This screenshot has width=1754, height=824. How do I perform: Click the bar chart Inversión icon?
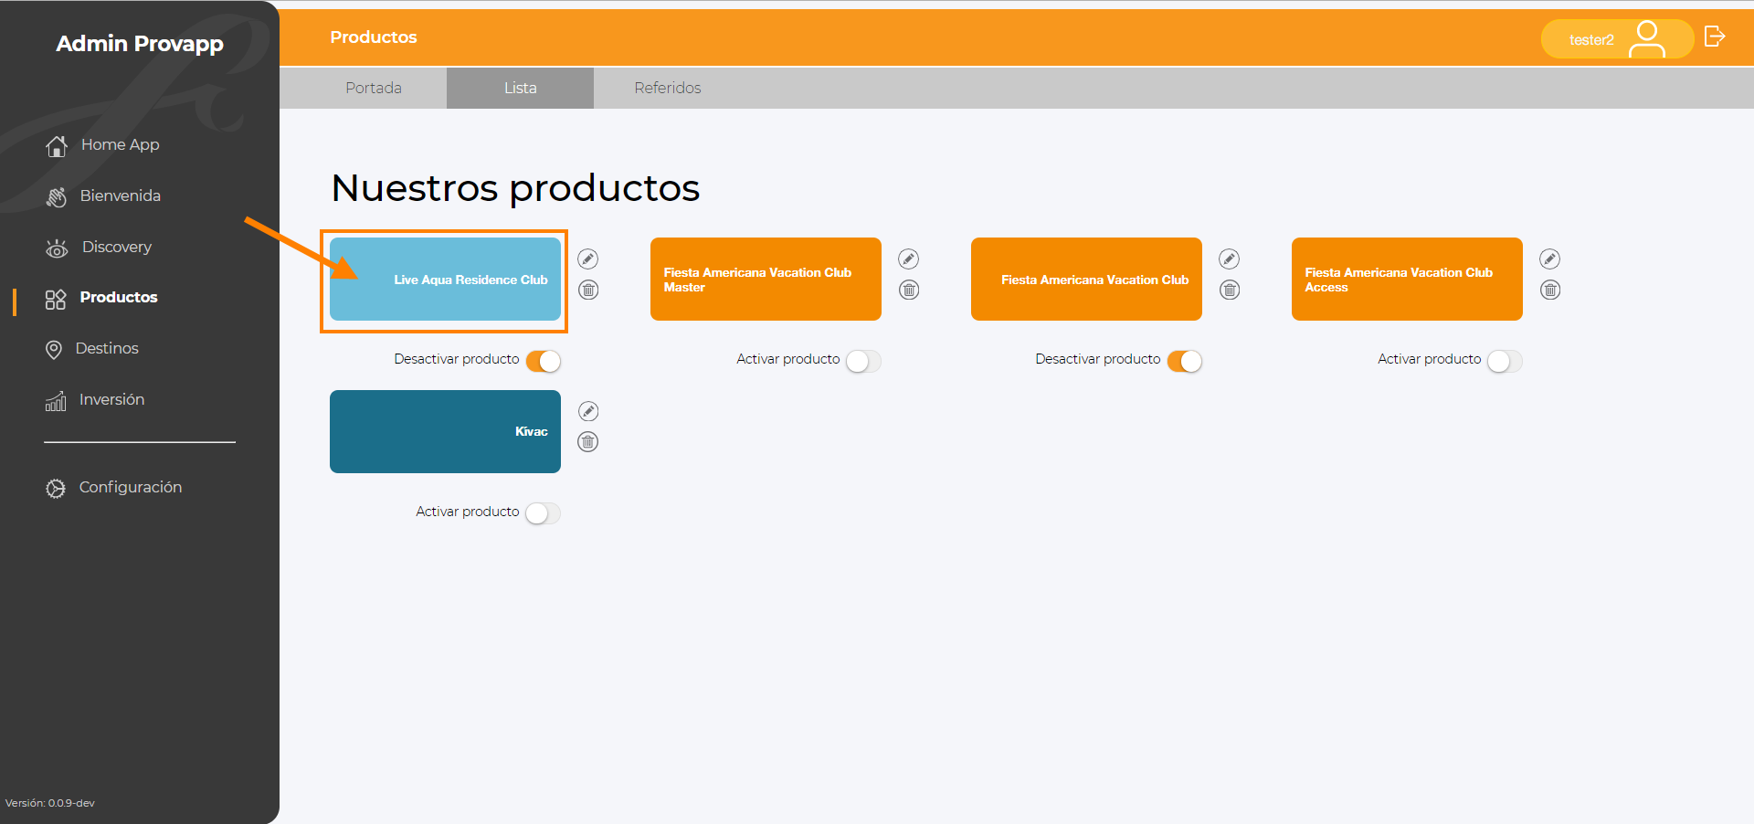pos(56,400)
